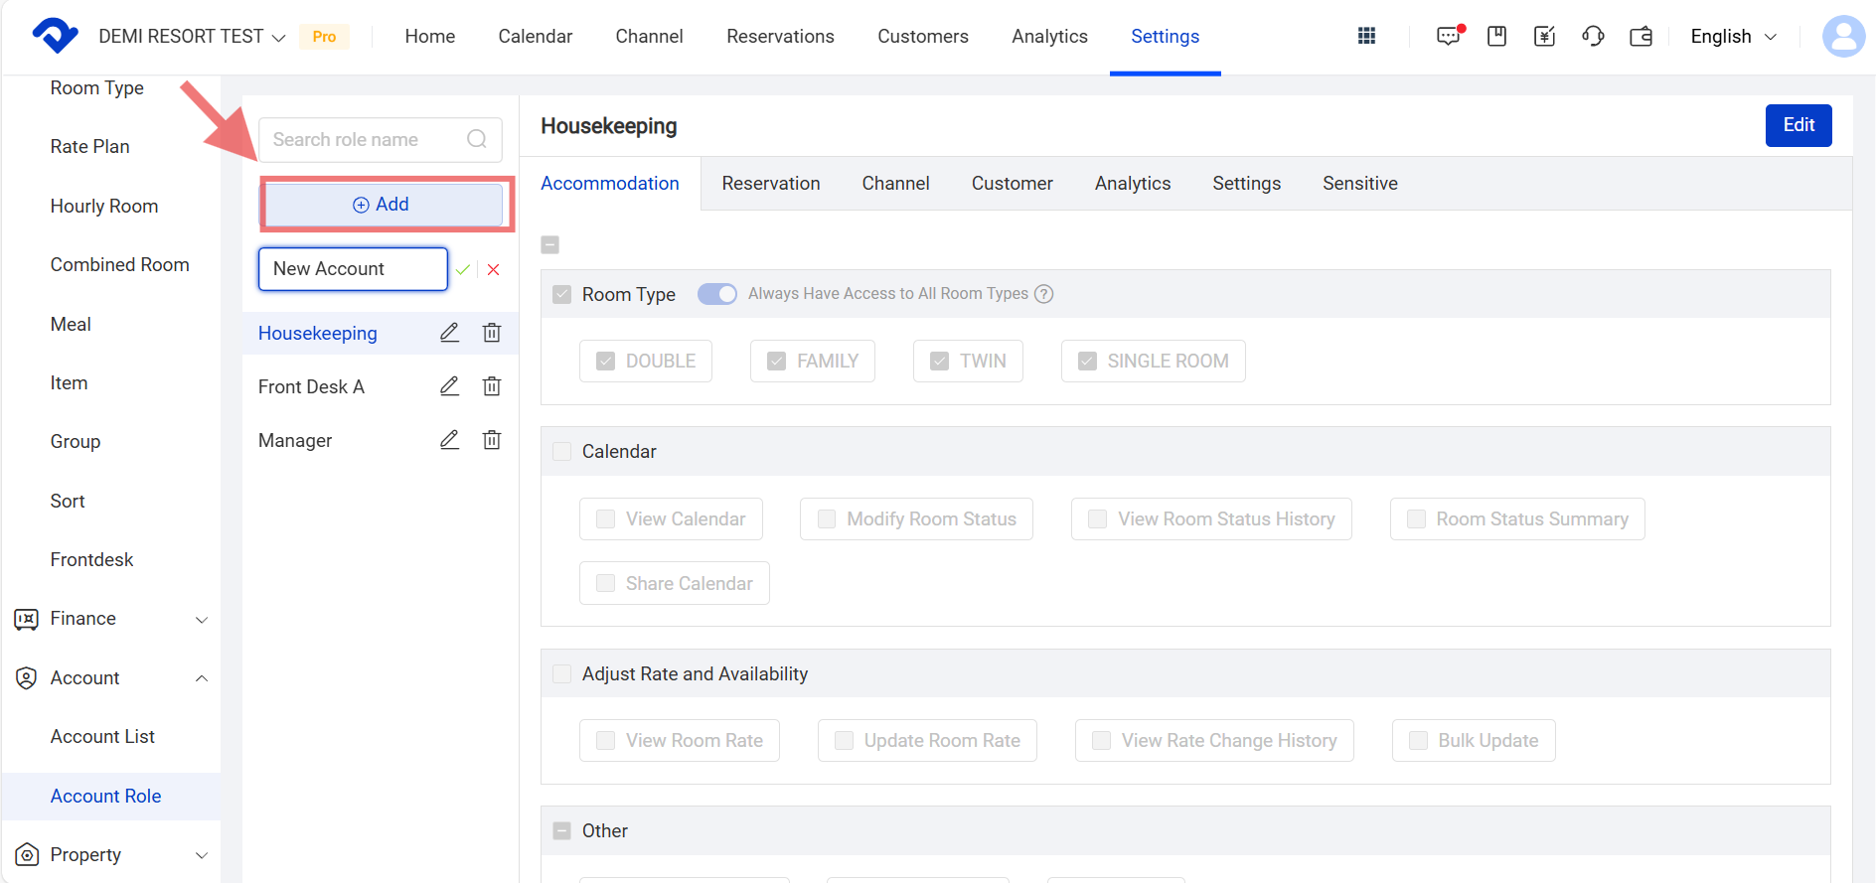Toggle Always Have Access to All Room Types
This screenshot has width=1876, height=883.
[716, 294]
